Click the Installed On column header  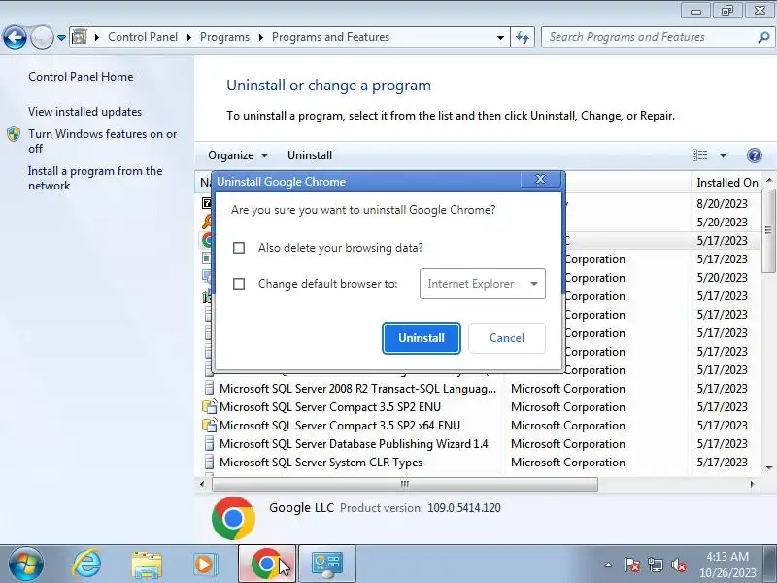pyautogui.click(x=726, y=183)
